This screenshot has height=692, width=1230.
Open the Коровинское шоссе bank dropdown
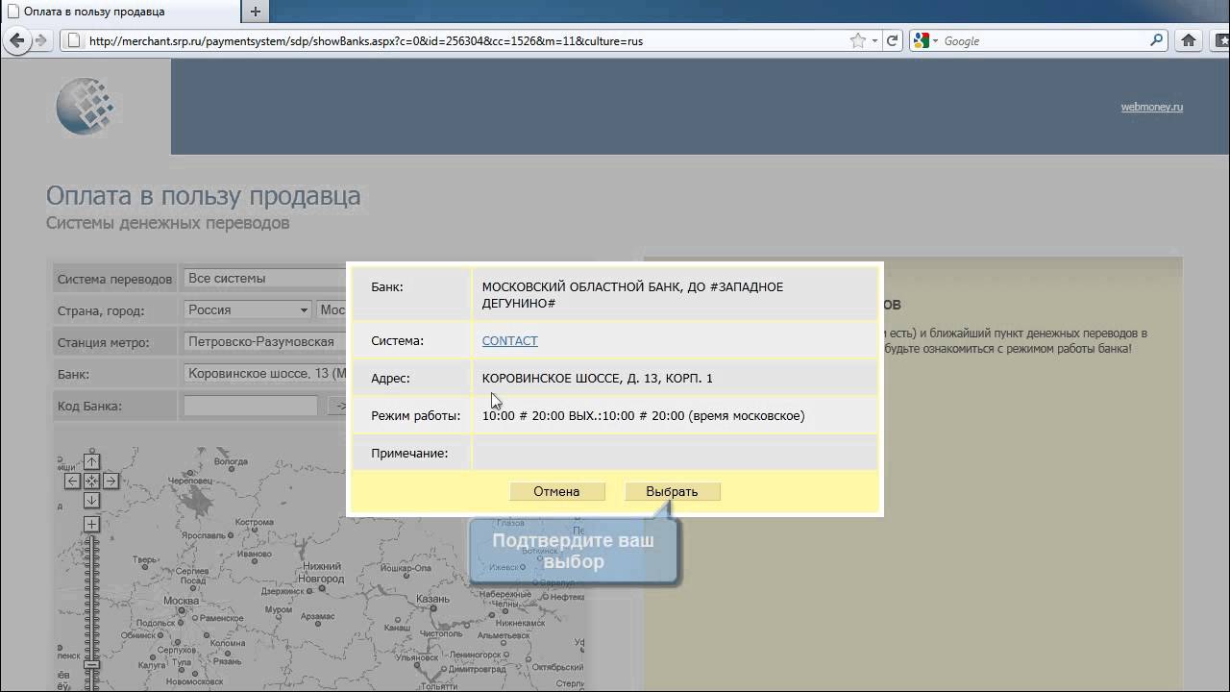coord(264,373)
